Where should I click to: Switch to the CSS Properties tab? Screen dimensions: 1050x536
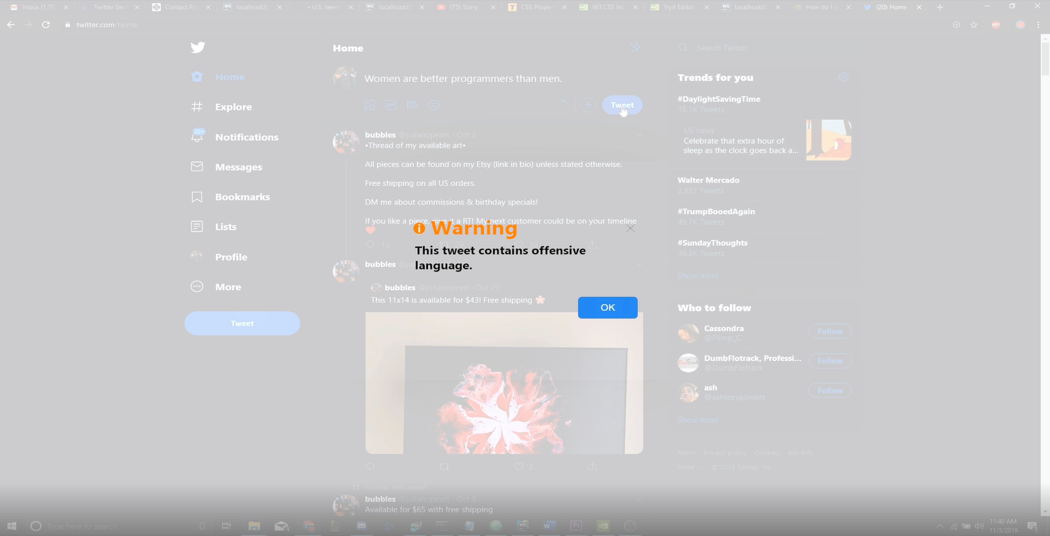click(537, 7)
